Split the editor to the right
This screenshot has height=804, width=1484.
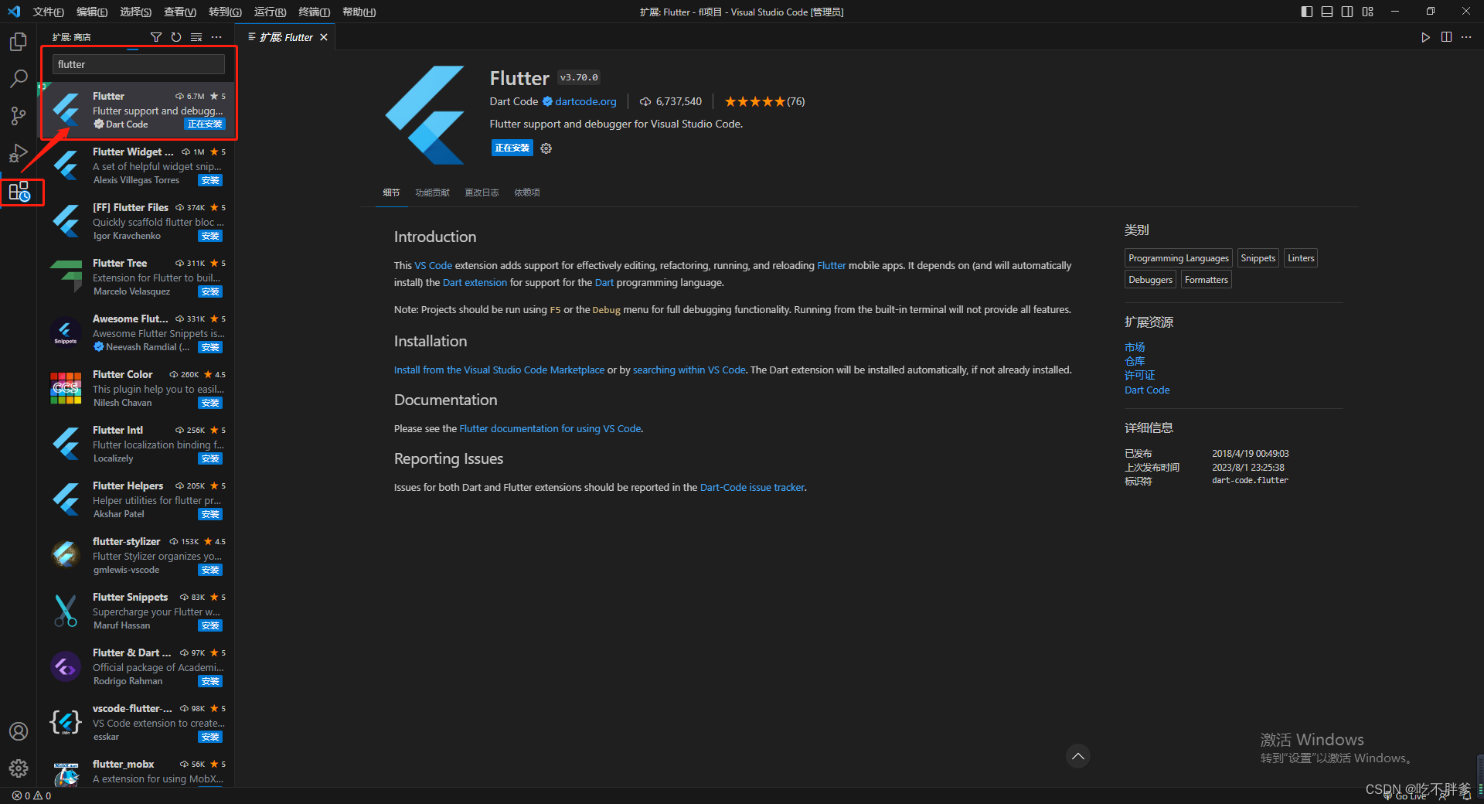pos(1446,37)
